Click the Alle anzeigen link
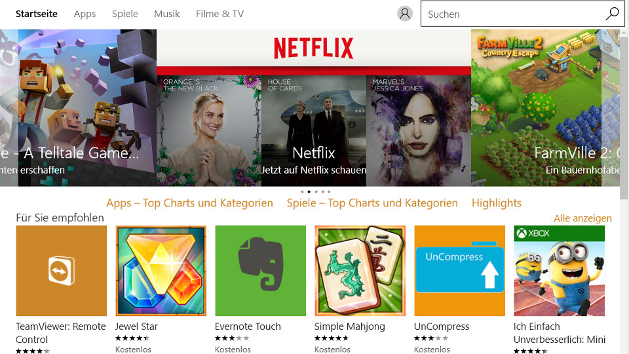 click(582, 218)
